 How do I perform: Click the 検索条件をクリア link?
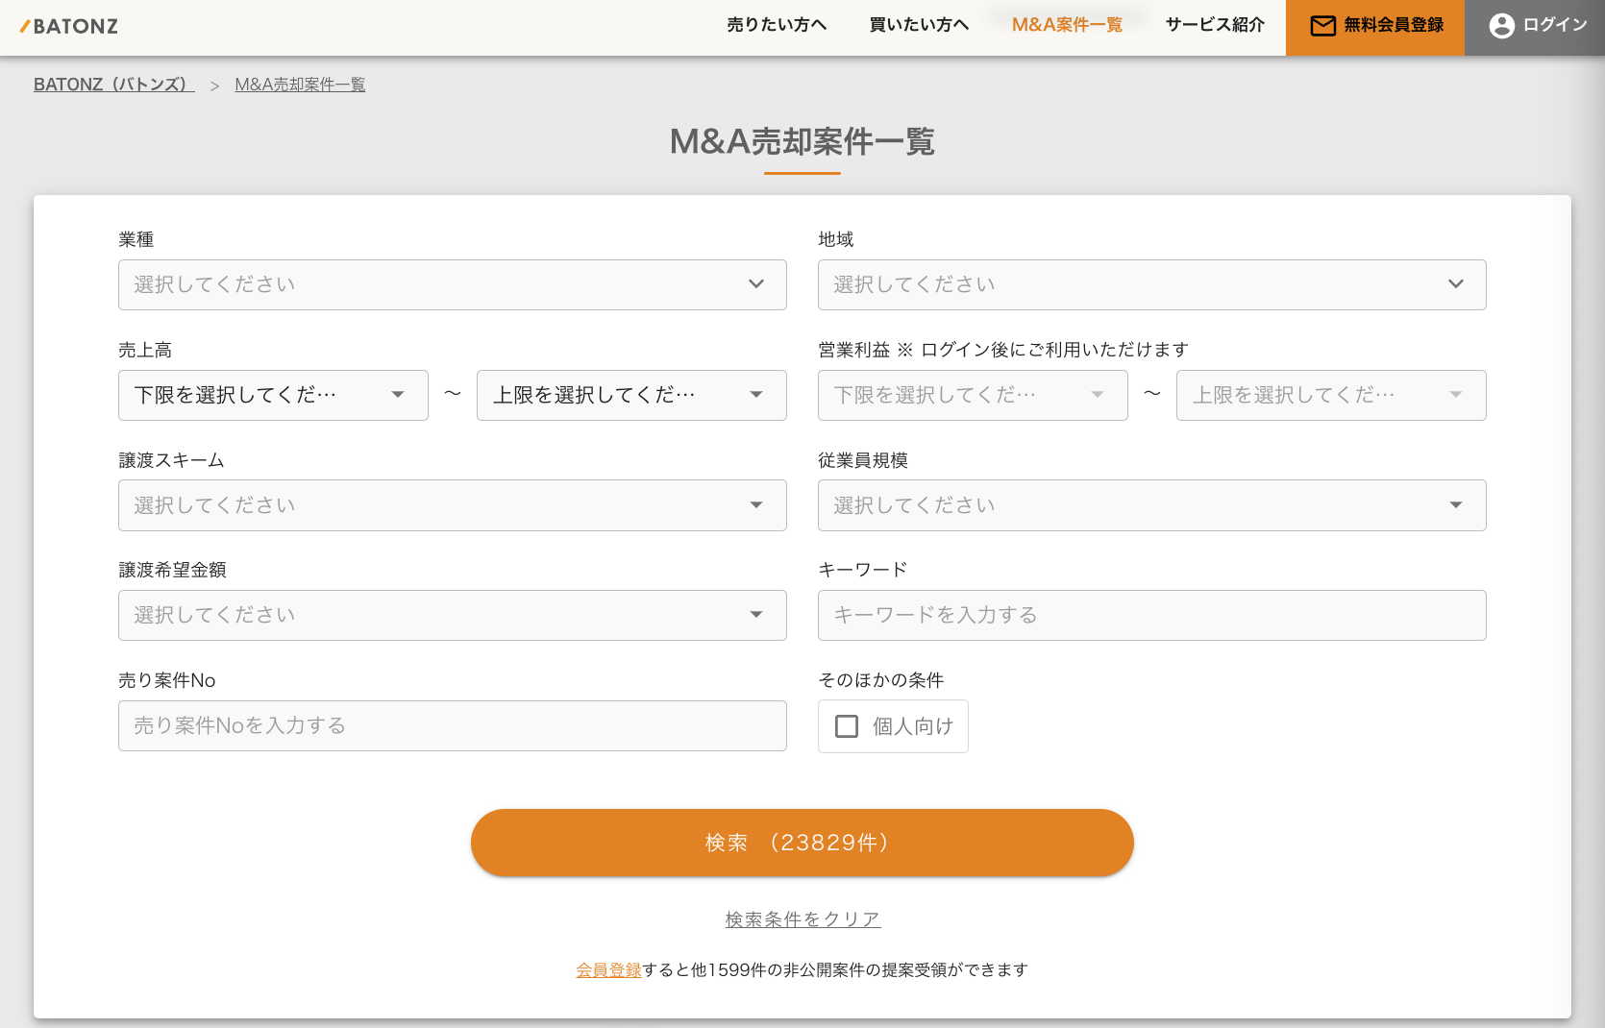click(x=802, y=919)
